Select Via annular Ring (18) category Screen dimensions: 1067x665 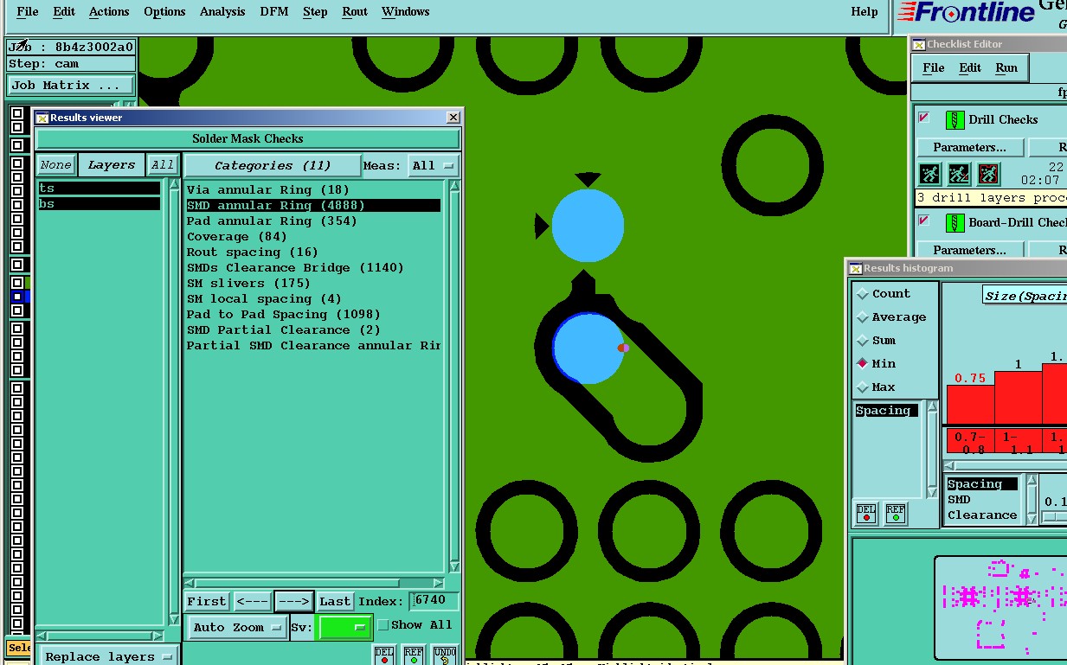click(268, 189)
